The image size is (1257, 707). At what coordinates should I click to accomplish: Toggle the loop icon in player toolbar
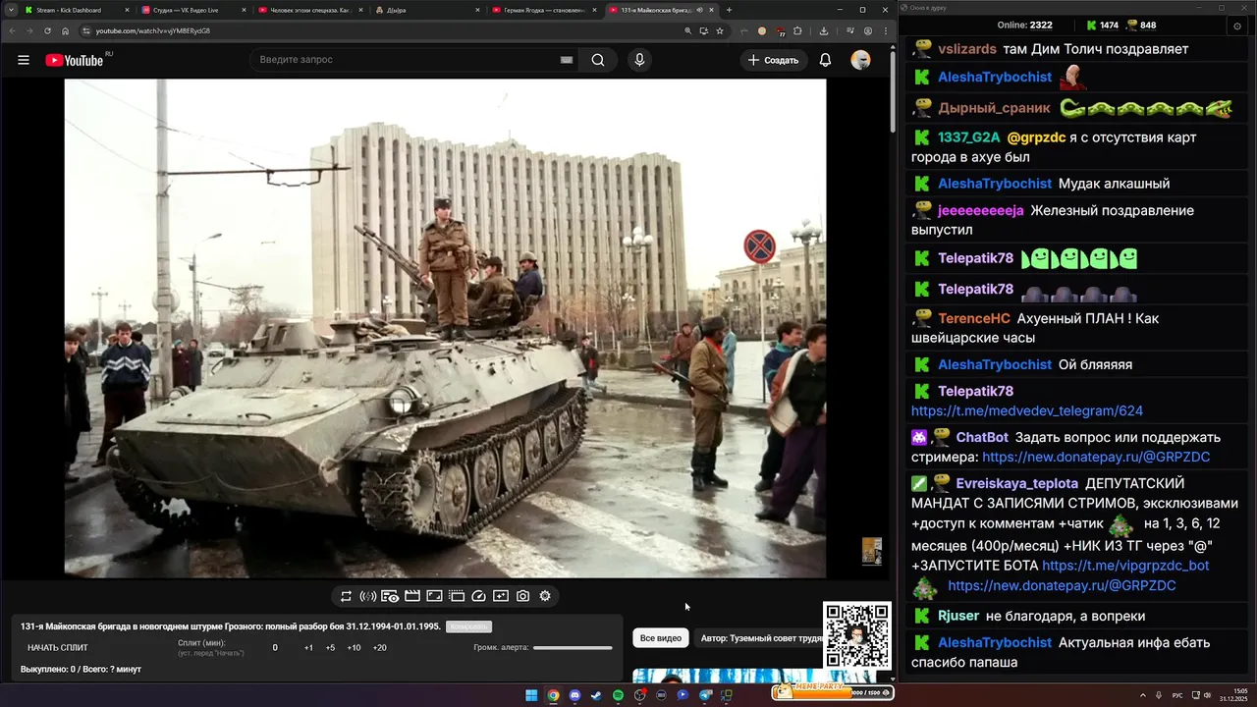click(346, 596)
